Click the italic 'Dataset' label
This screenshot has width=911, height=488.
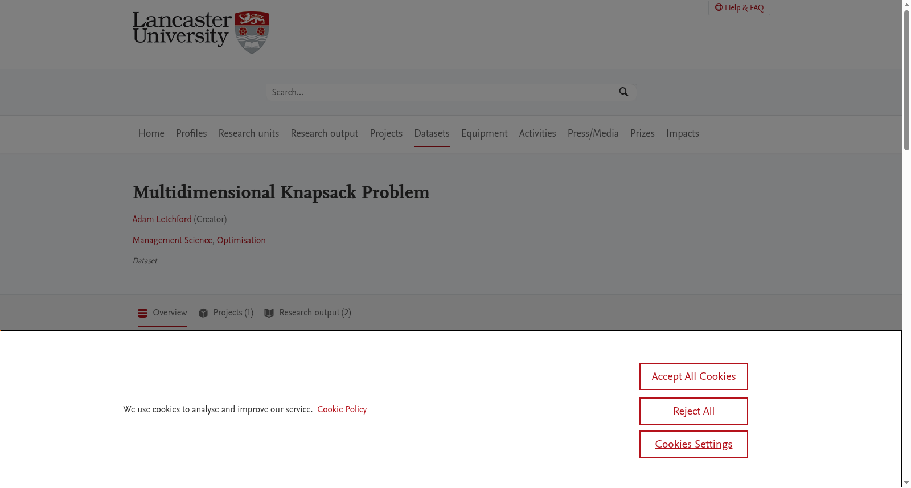click(x=145, y=261)
